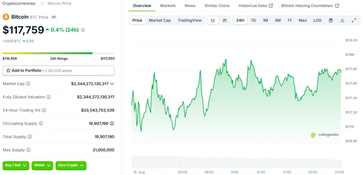Click the star icon in Add to Portfolio
The height and width of the screenshot is (175, 363).
tap(9, 70)
